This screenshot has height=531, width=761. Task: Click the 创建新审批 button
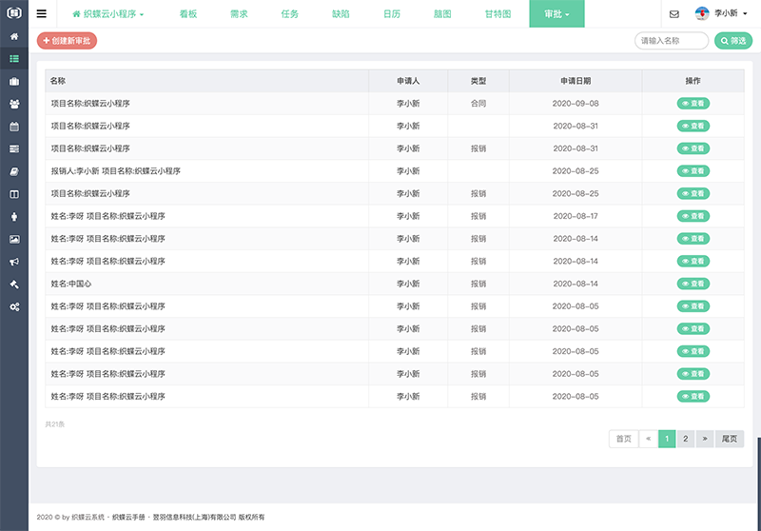67,41
